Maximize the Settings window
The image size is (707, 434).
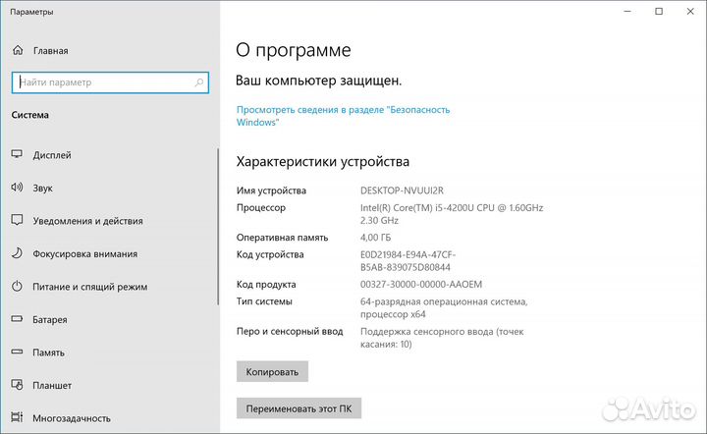pos(658,12)
